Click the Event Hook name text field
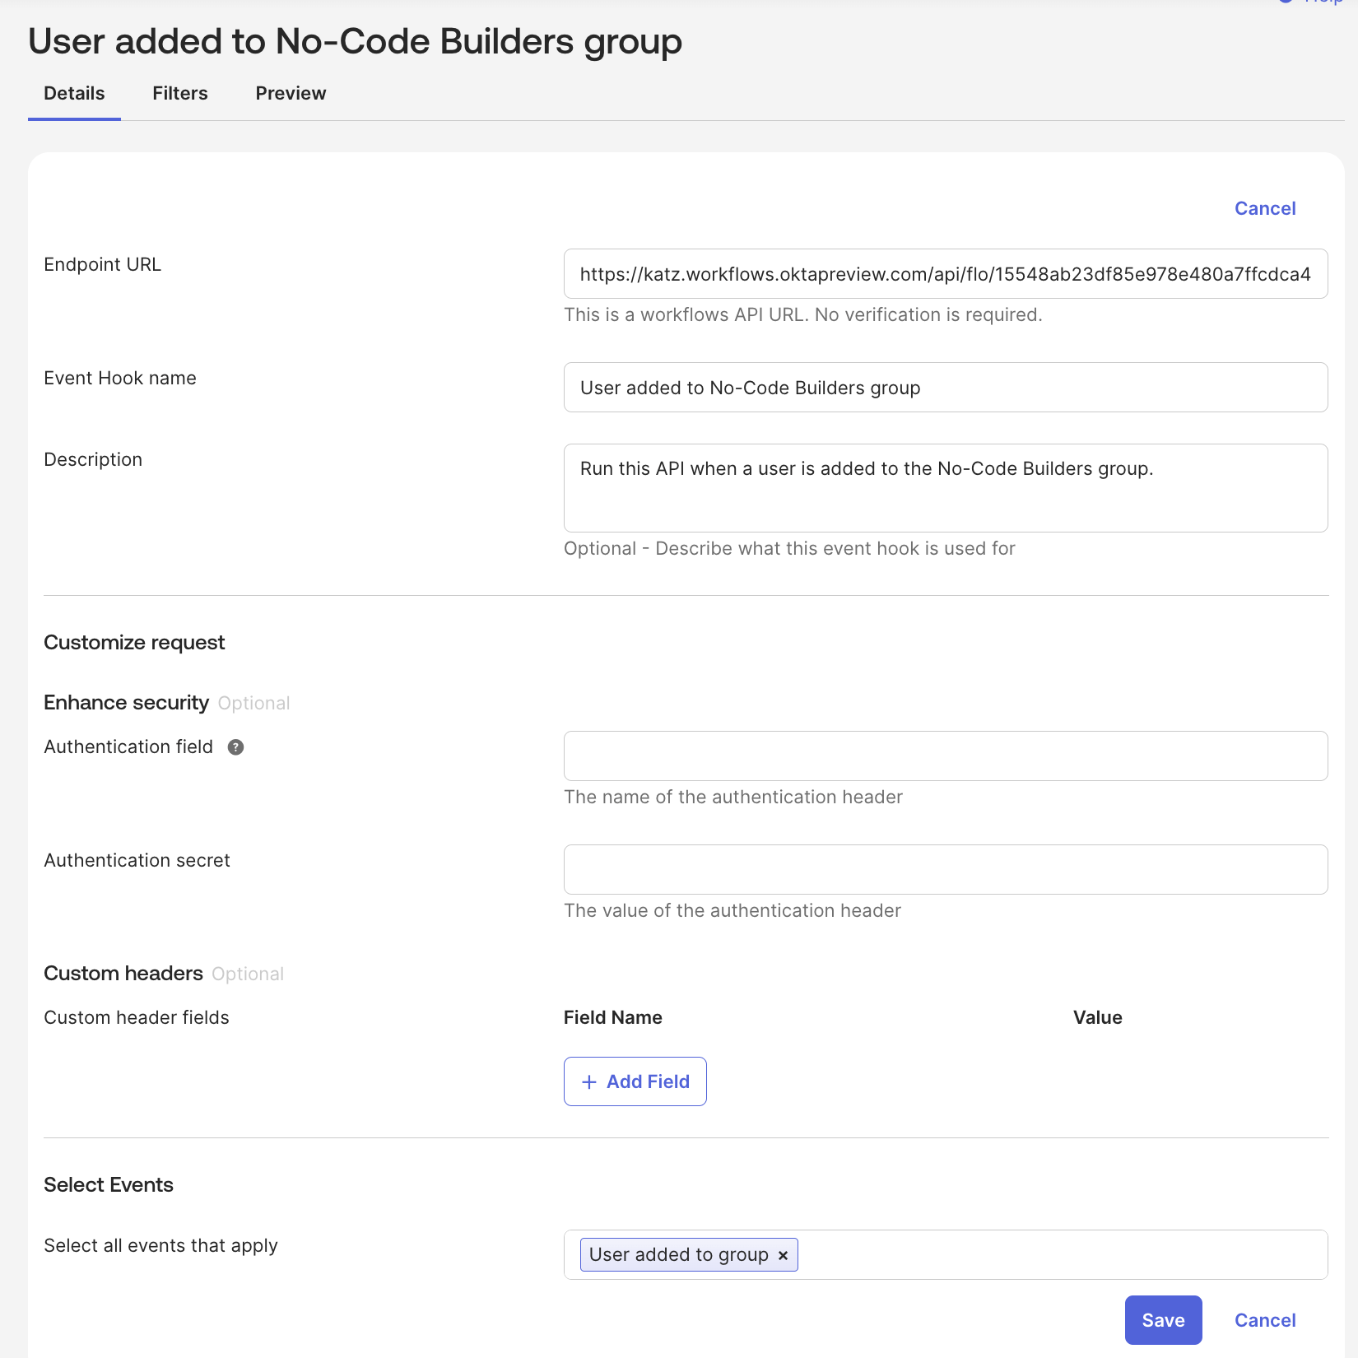This screenshot has height=1358, width=1358. [945, 388]
